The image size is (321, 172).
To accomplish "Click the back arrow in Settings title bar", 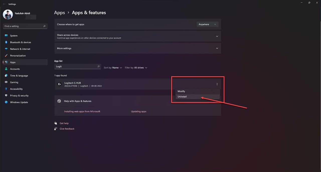I will point(4,4).
